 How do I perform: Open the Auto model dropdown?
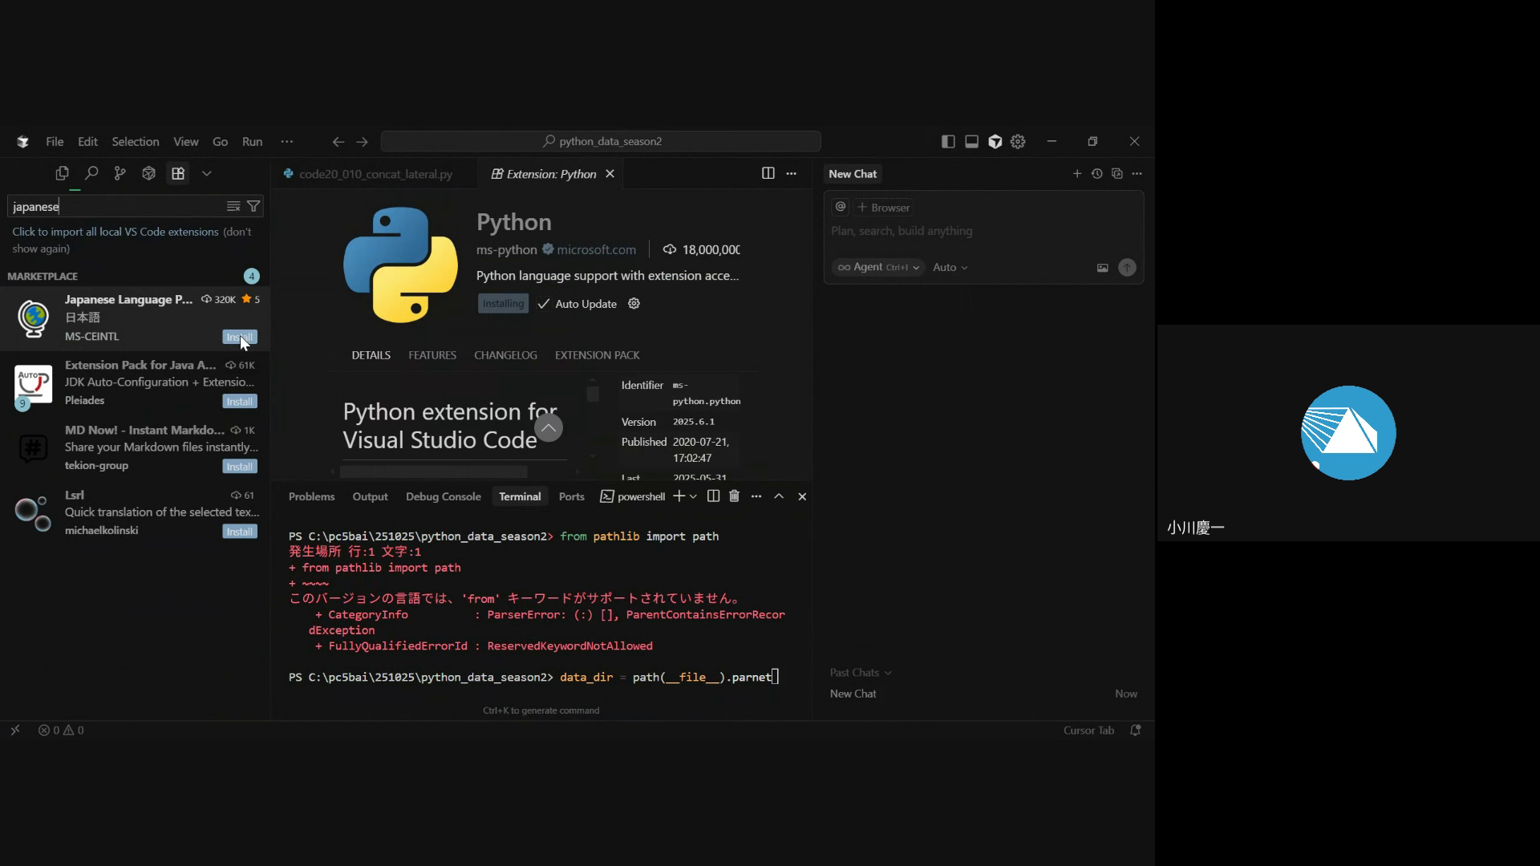(x=950, y=267)
